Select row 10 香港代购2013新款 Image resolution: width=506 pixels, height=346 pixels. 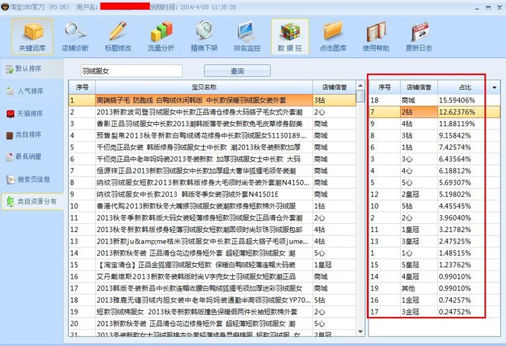213,206
